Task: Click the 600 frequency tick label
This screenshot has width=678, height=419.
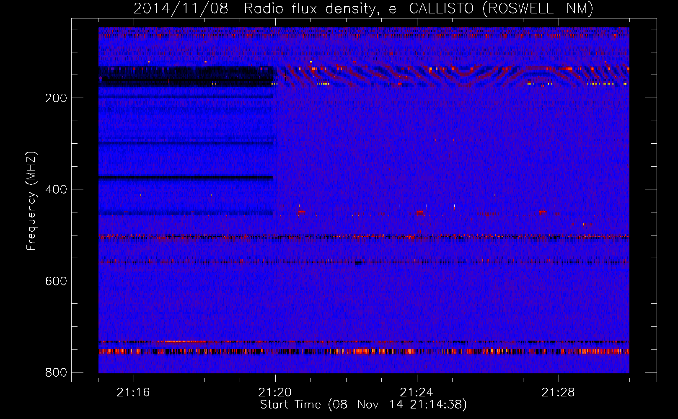Action: point(56,281)
